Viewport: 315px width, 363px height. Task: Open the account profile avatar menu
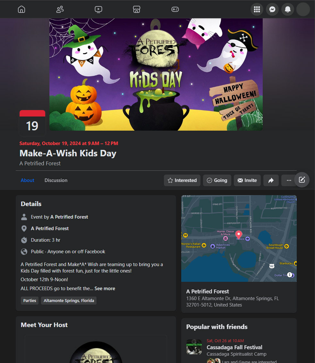(303, 10)
